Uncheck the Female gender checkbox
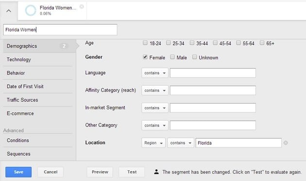Viewport: 306px width, 181px height. (145, 57)
